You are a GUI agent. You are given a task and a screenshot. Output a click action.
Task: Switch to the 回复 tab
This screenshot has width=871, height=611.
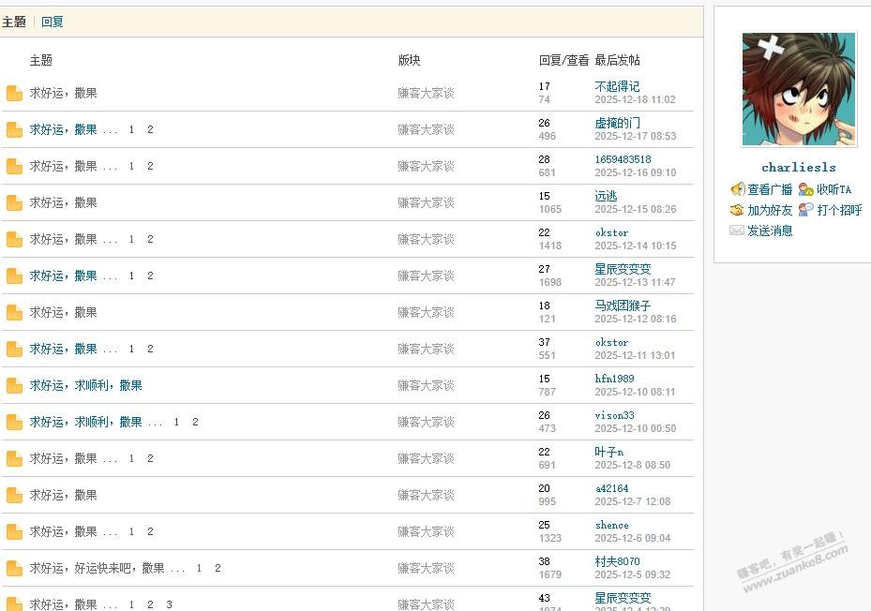(x=53, y=22)
